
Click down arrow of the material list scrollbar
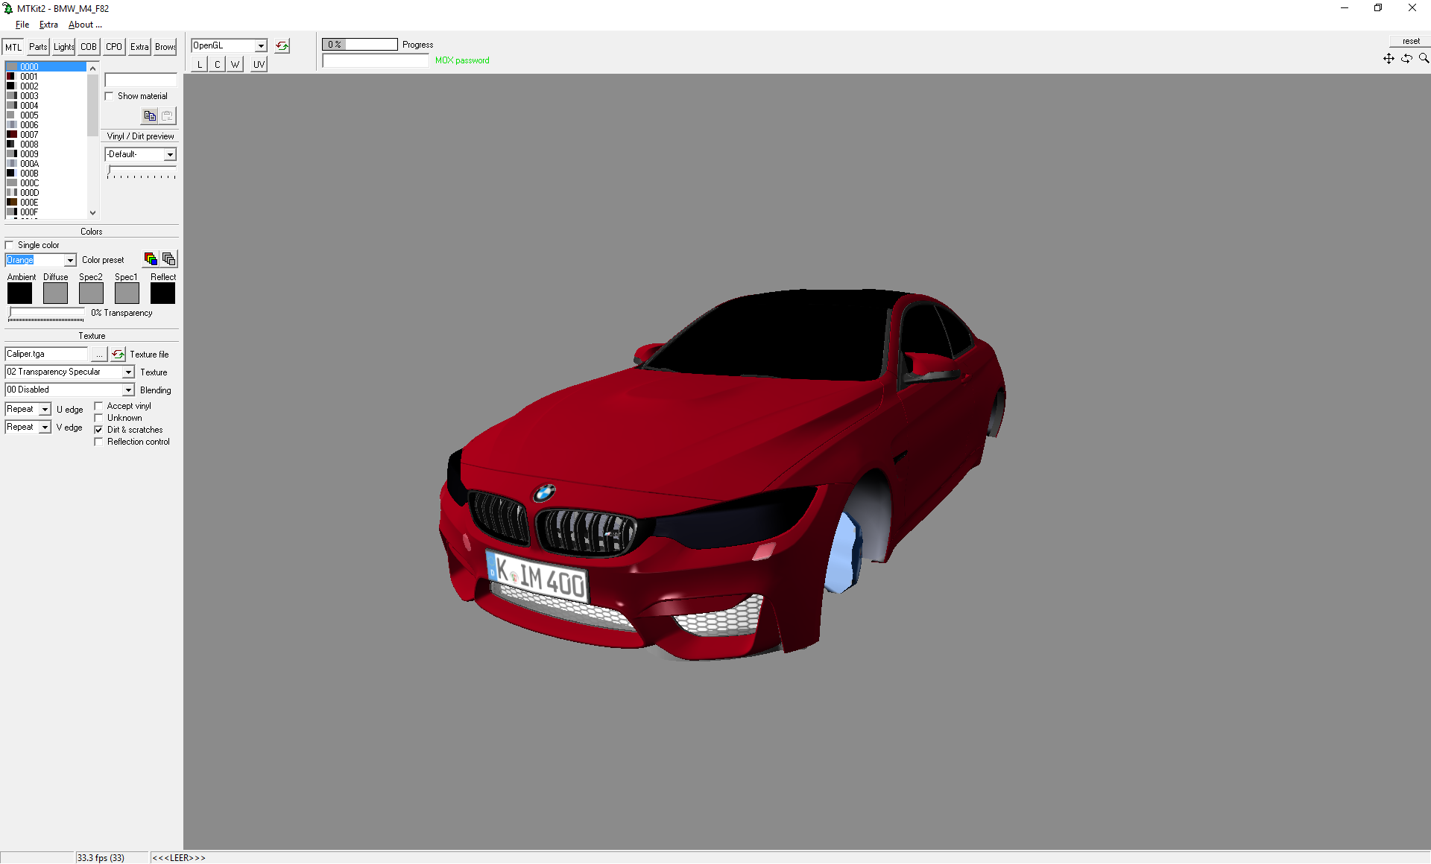(92, 213)
